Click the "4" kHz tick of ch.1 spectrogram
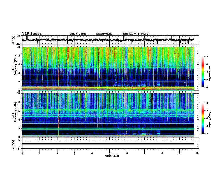222x172 pixels. (x=20, y=73)
